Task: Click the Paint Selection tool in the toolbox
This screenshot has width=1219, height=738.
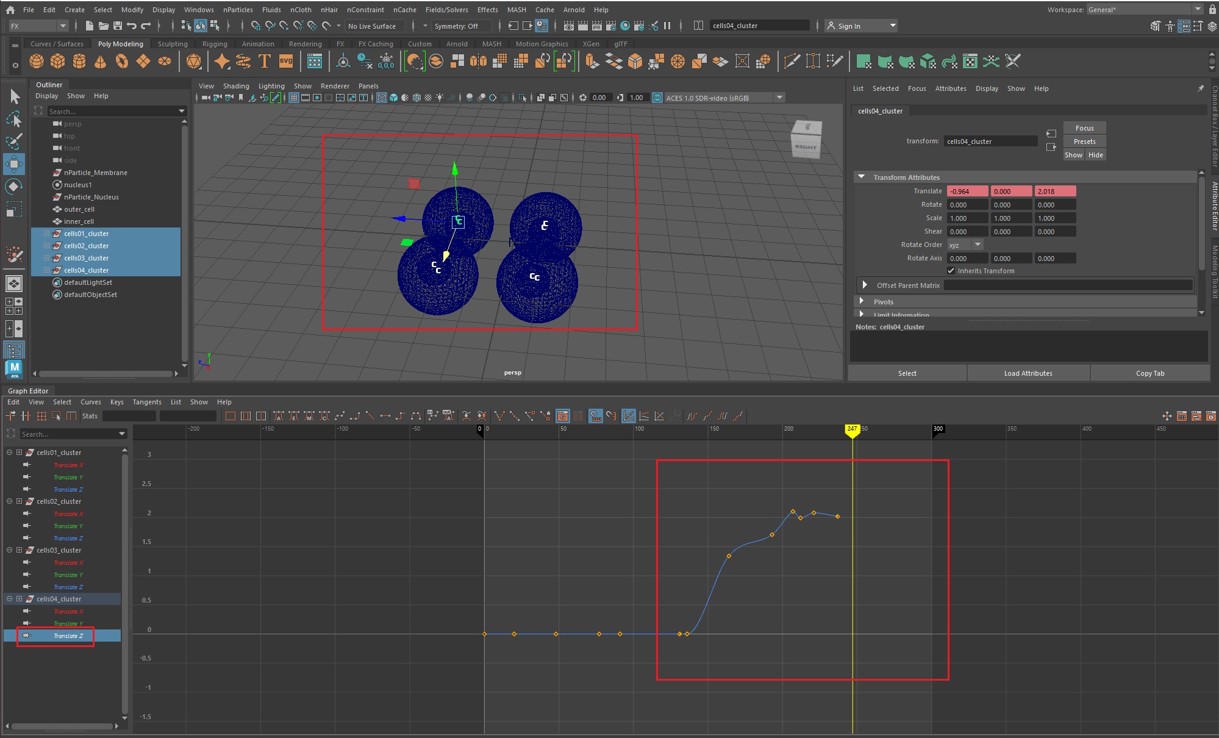Action: tap(14, 142)
